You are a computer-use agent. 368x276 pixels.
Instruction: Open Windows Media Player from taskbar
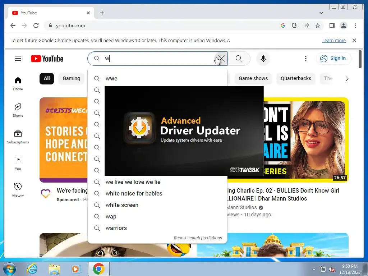75,269
